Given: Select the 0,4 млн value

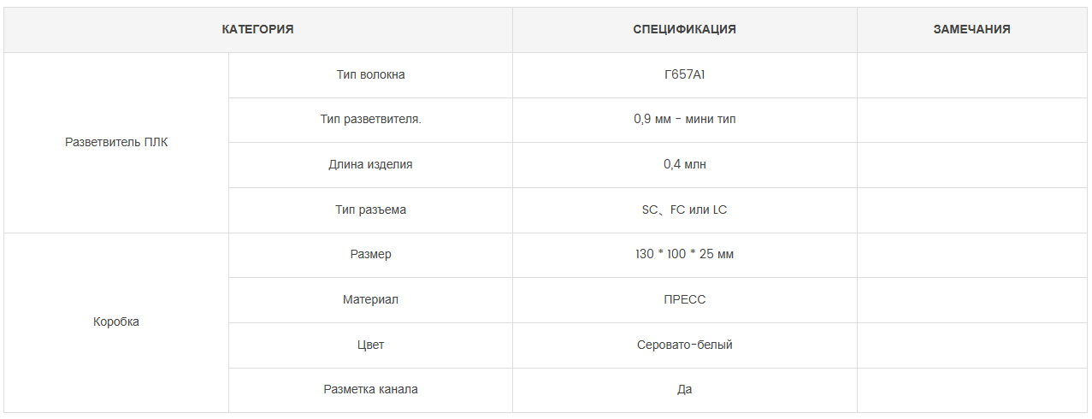Looking at the screenshot, I should point(685,165).
